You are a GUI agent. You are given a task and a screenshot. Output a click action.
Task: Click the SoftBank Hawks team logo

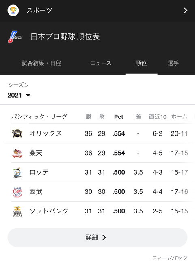pos(17,211)
